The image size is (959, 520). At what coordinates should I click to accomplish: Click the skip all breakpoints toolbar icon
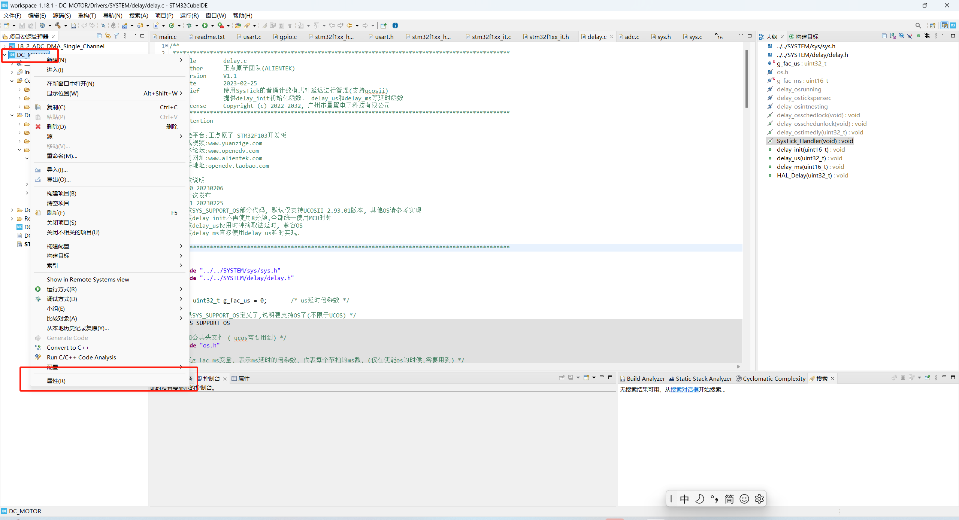click(x=103, y=25)
